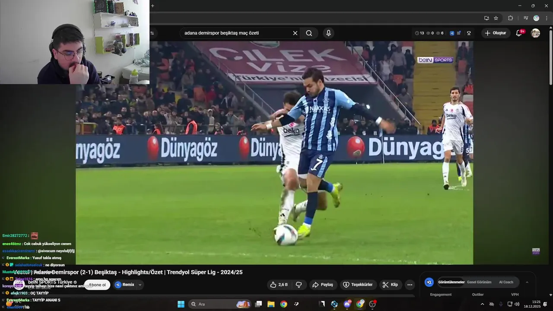The height and width of the screenshot is (311, 553).
Task: Click the Outlier column label
Action: [478, 295]
